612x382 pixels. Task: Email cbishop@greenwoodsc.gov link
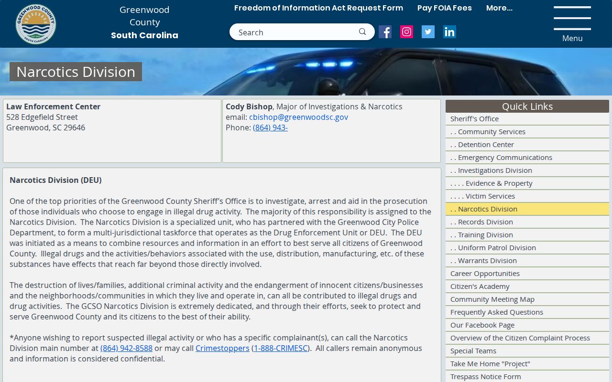pos(298,117)
